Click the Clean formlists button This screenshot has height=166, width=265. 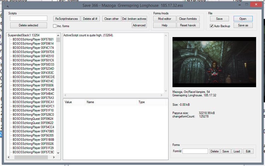pyautogui.click(x=188, y=19)
